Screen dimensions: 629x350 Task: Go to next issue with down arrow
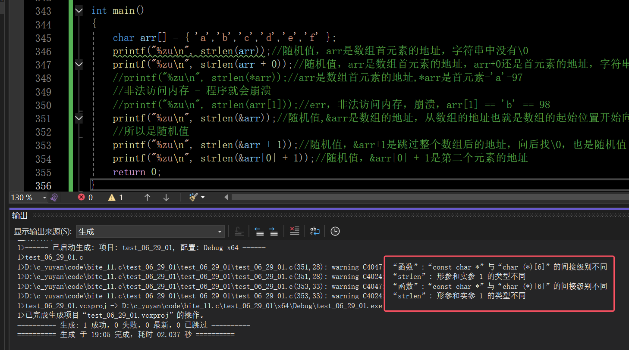click(x=166, y=197)
